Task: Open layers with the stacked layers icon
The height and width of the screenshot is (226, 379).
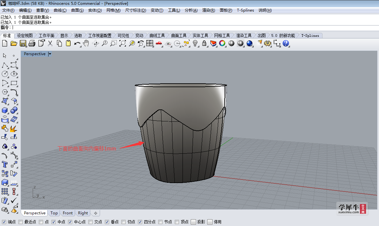Action: (x=213, y=43)
